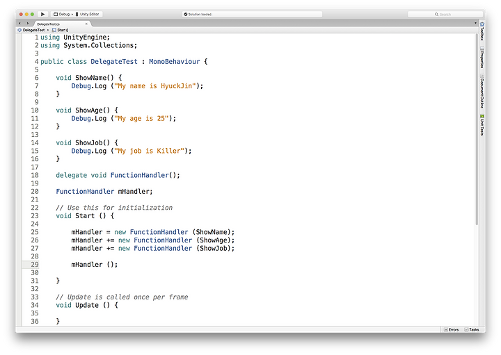The width and height of the screenshot is (501, 355).
Task: Click the Search field in toolbar
Action: click(x=445, y=15)
